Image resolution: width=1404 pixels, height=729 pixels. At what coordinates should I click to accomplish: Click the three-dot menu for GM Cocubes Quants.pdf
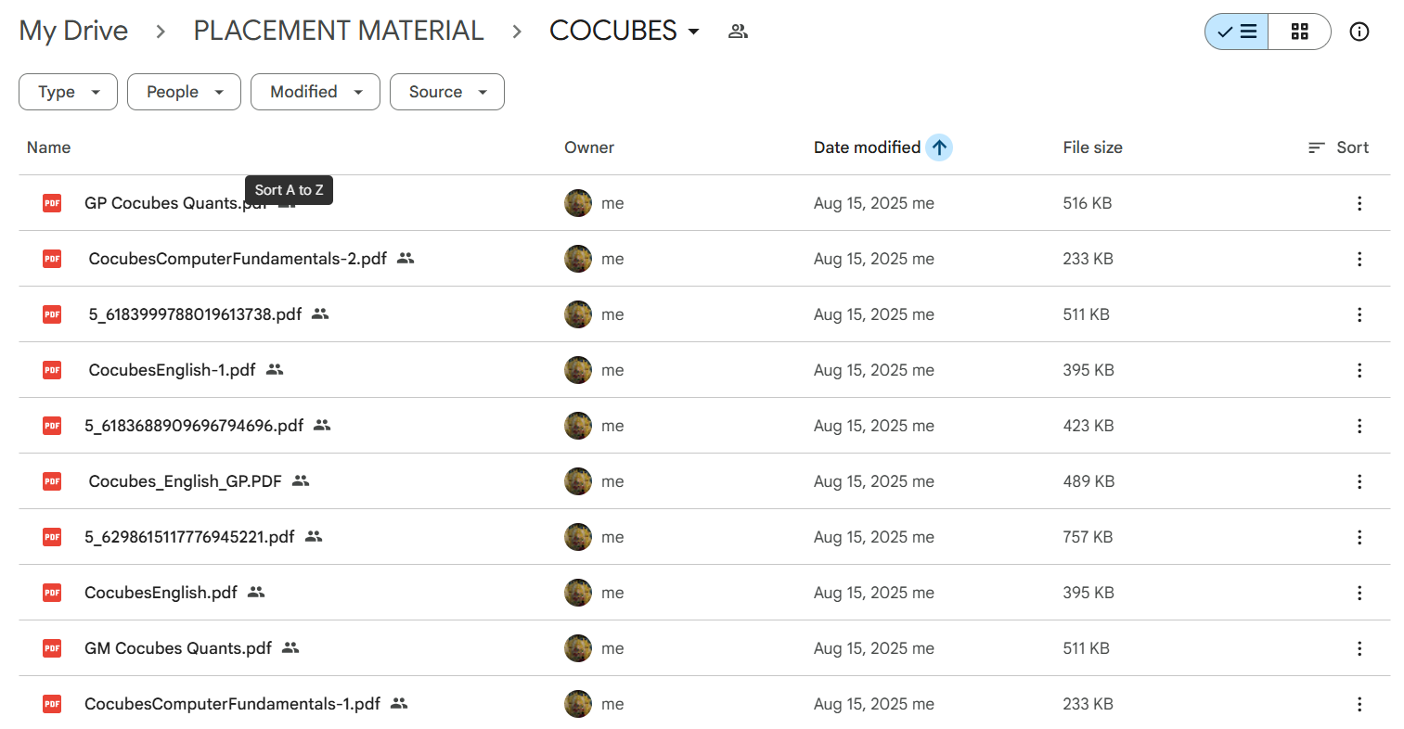tap(1359, 648)
